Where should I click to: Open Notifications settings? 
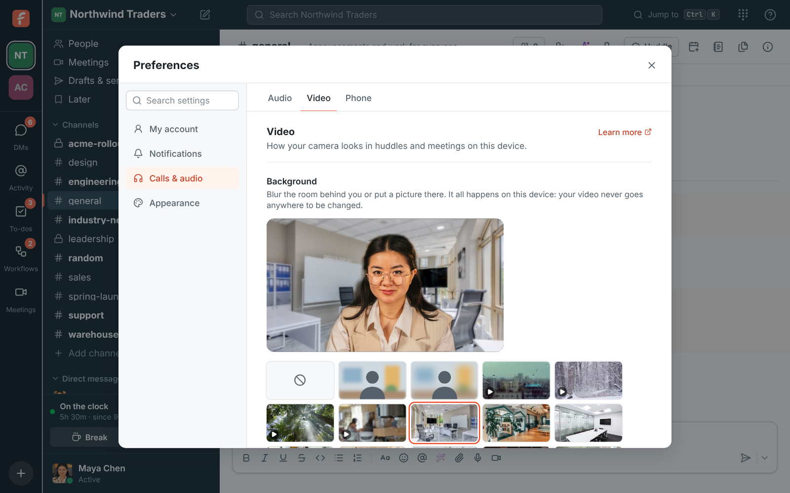pyautogui.click(x=182, y=154)
